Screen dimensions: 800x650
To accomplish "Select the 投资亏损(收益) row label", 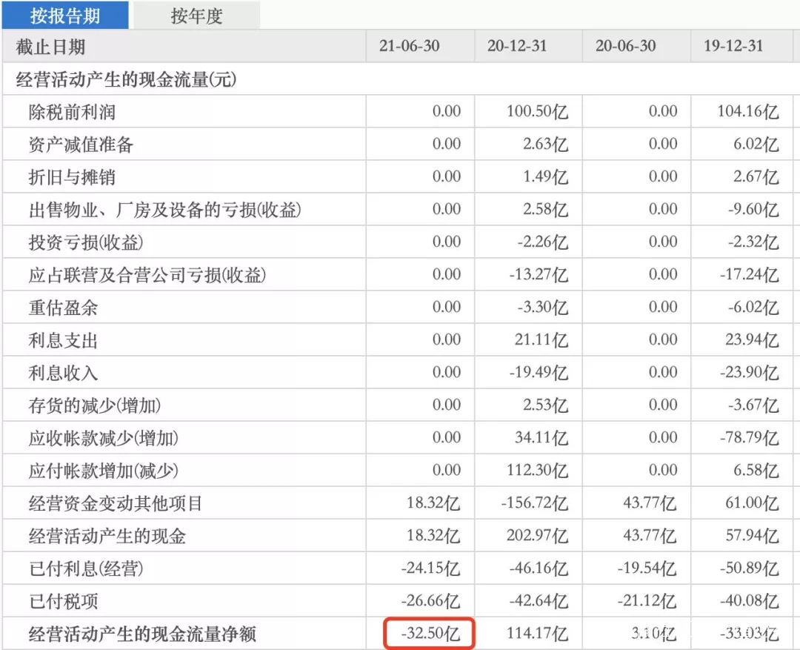I will pos(86,242).
